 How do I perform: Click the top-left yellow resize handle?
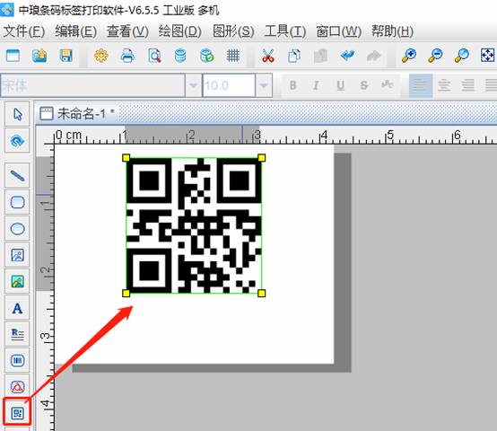click(126, 158)
